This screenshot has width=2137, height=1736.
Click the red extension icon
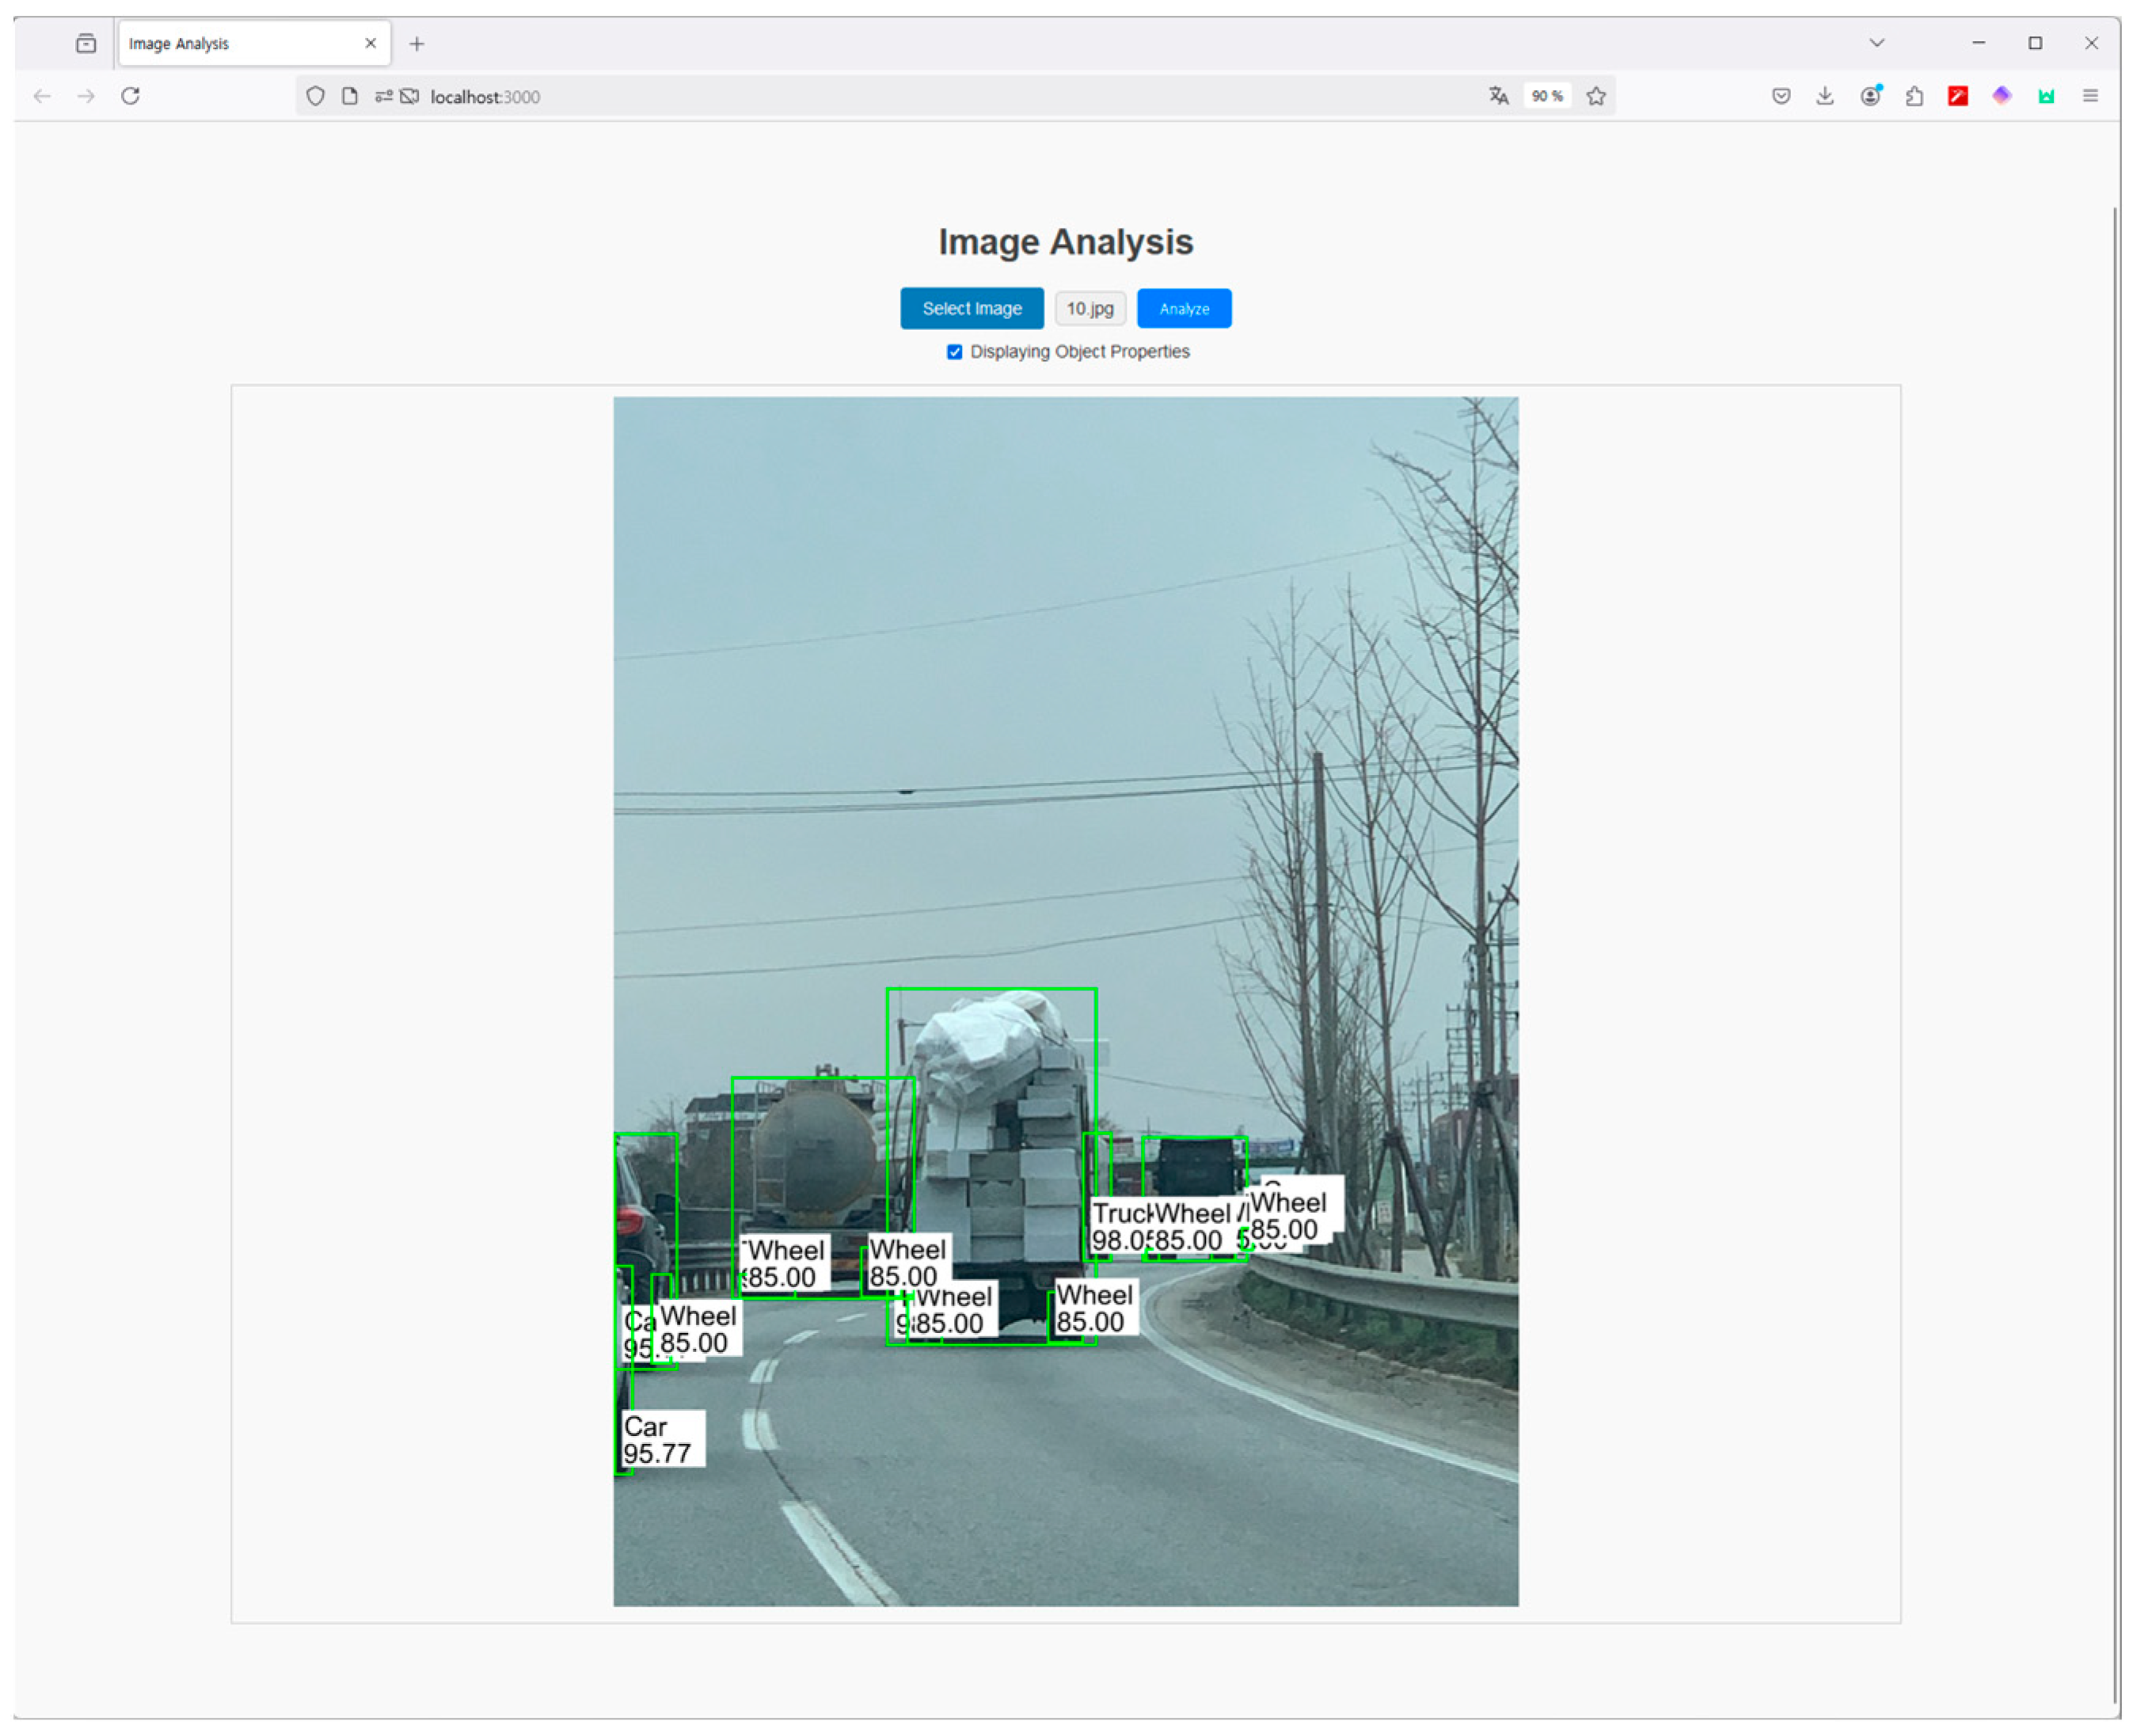point(1958,96)
